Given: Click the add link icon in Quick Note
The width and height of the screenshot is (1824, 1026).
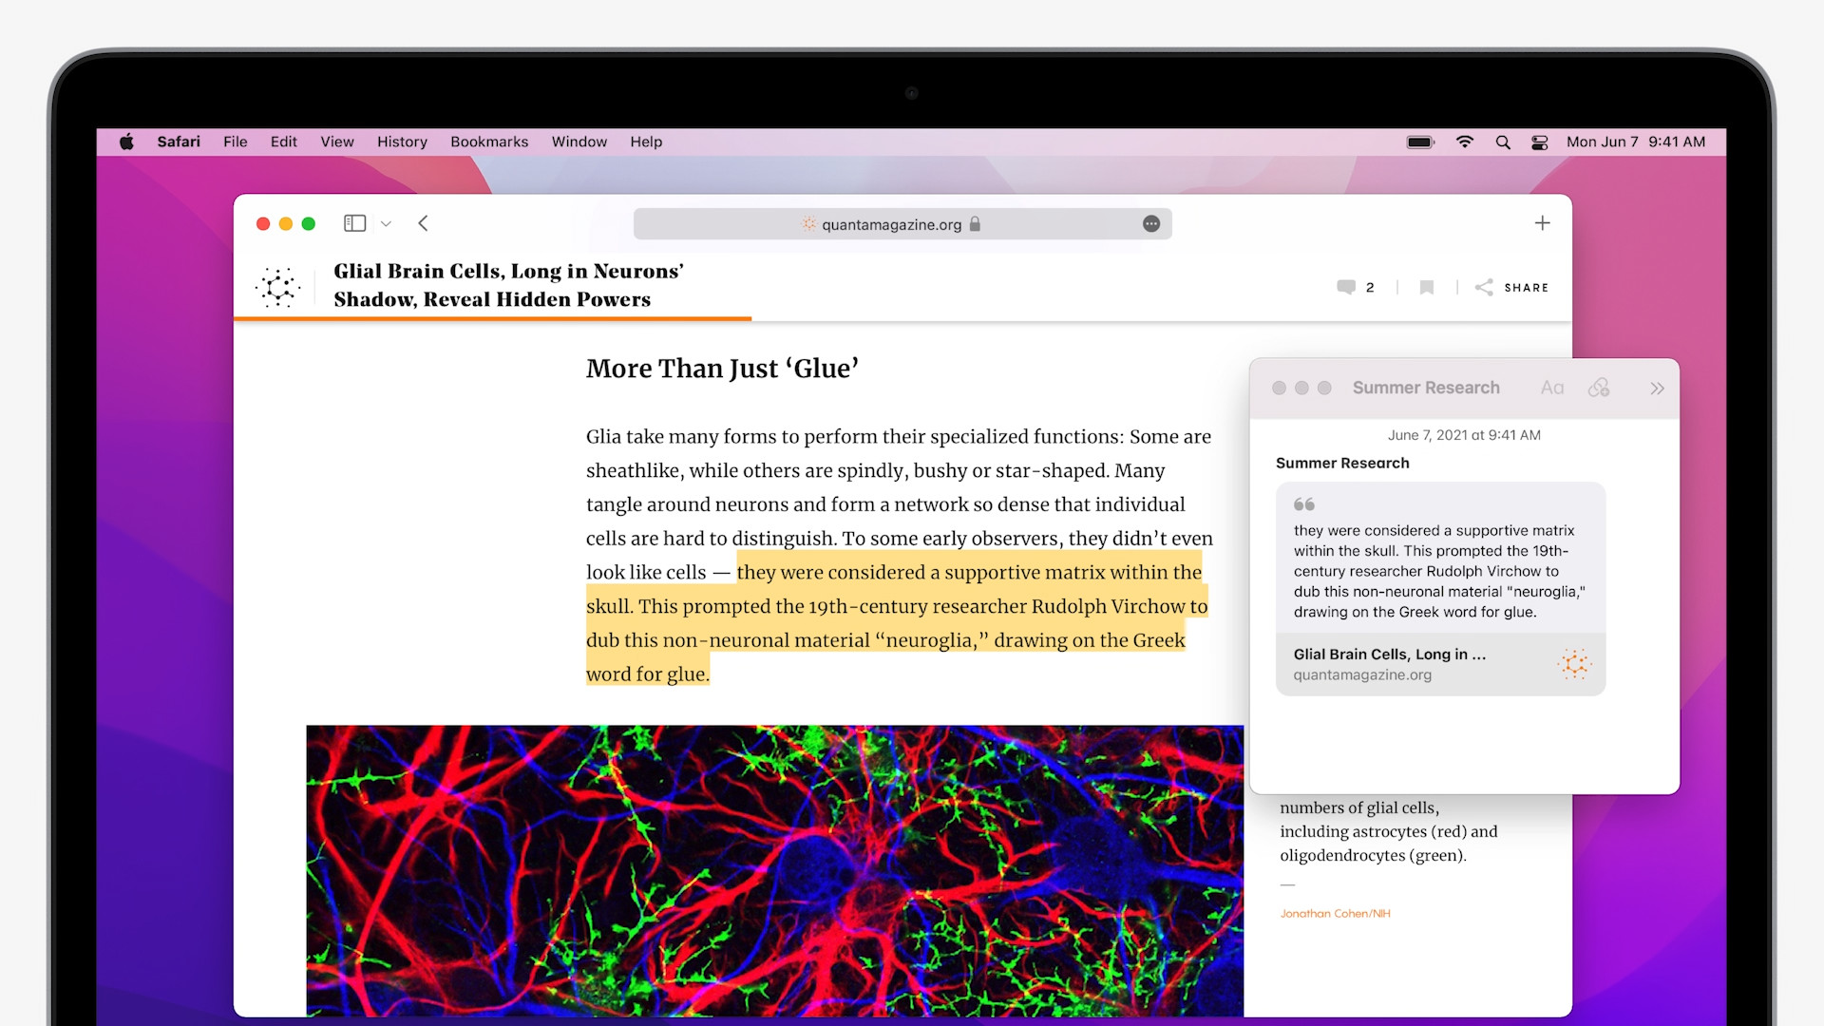Looking at the screenshot, I should point(1599,388).
